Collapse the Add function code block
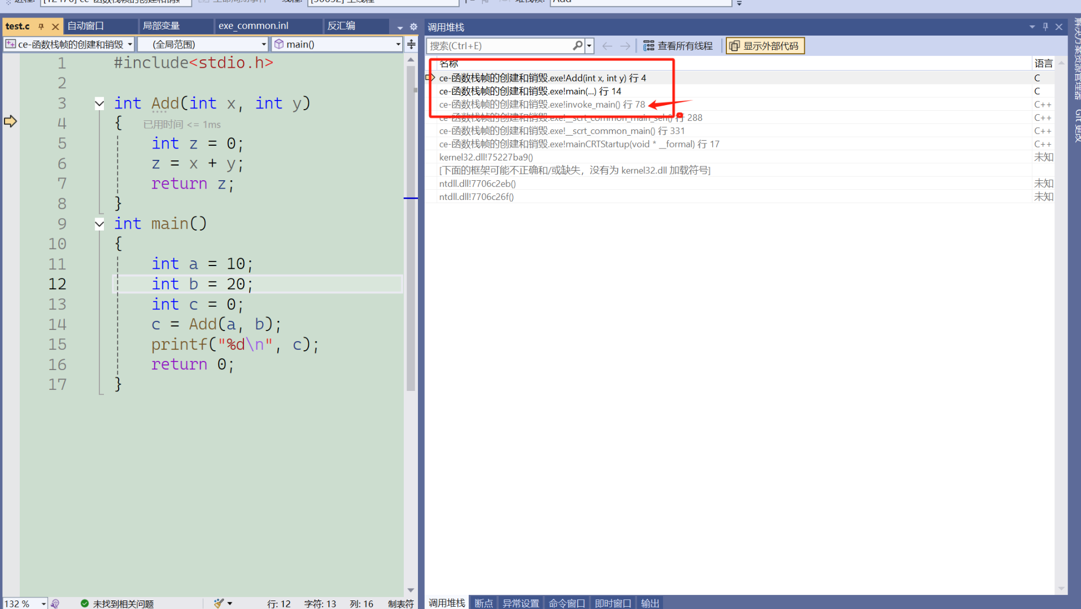The width and height of the screenshot is (1081, 609). [99, 103]
